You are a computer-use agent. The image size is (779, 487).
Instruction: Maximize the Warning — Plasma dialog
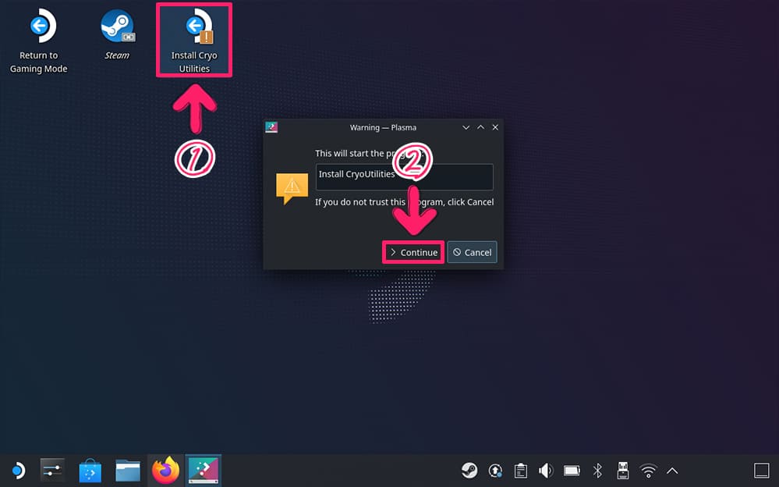pos(480,127)
